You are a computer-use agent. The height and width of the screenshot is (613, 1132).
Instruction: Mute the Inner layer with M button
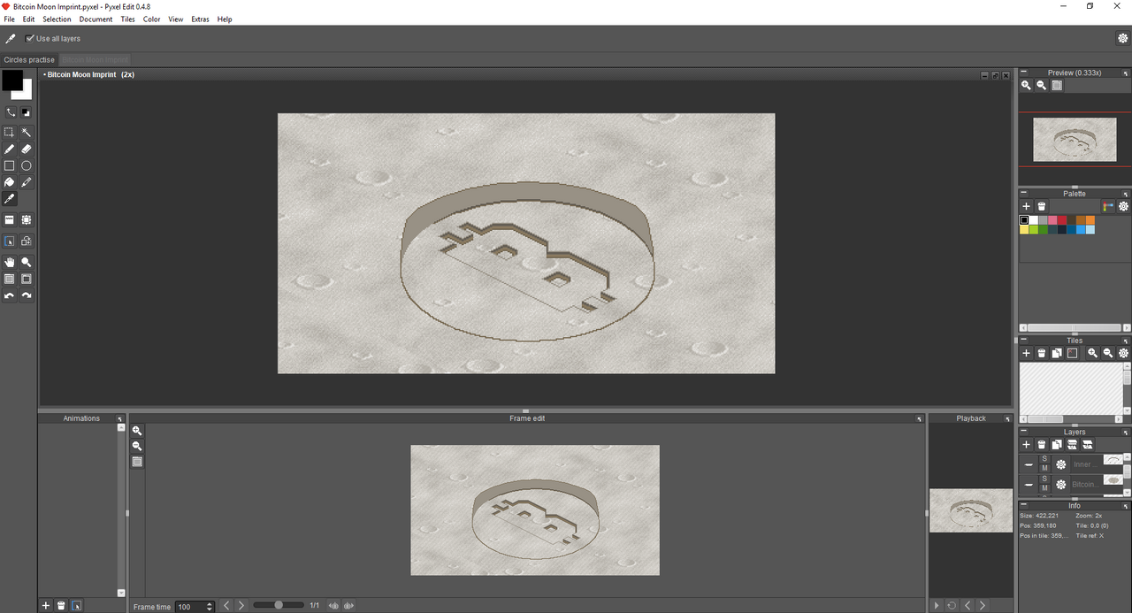click(x=1044, y=469)
